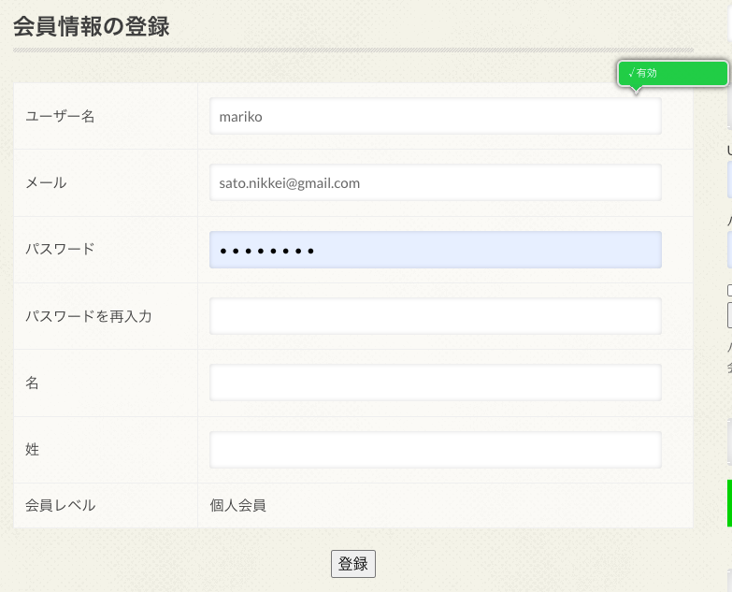Click the checkmark in the 有効 tooltip
This screenshot has height=592, width=732.
tap(631, 73)
